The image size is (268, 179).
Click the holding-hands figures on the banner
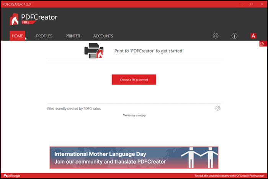pyautogui.click(x=199, y=157)
